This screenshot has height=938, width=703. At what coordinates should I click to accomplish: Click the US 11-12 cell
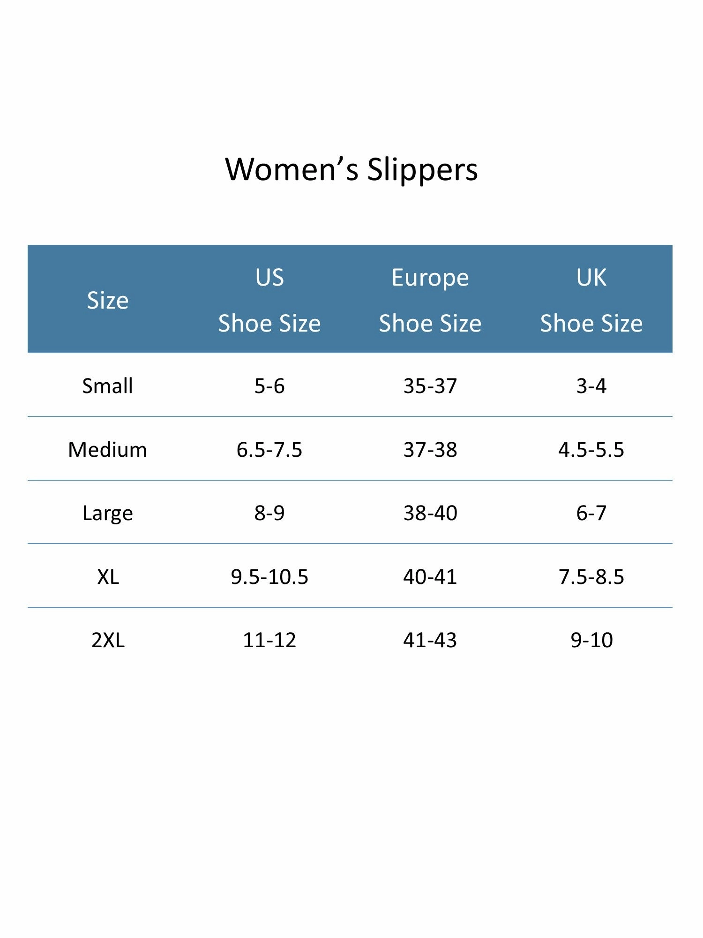269,640
